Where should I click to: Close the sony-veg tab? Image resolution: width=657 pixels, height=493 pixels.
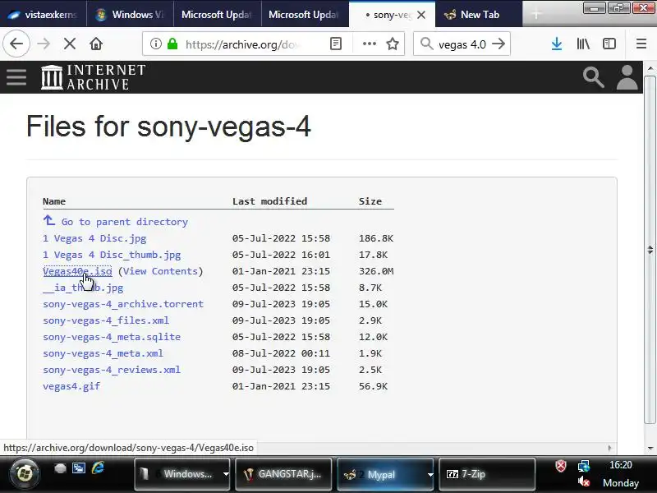tap(421, 15)
